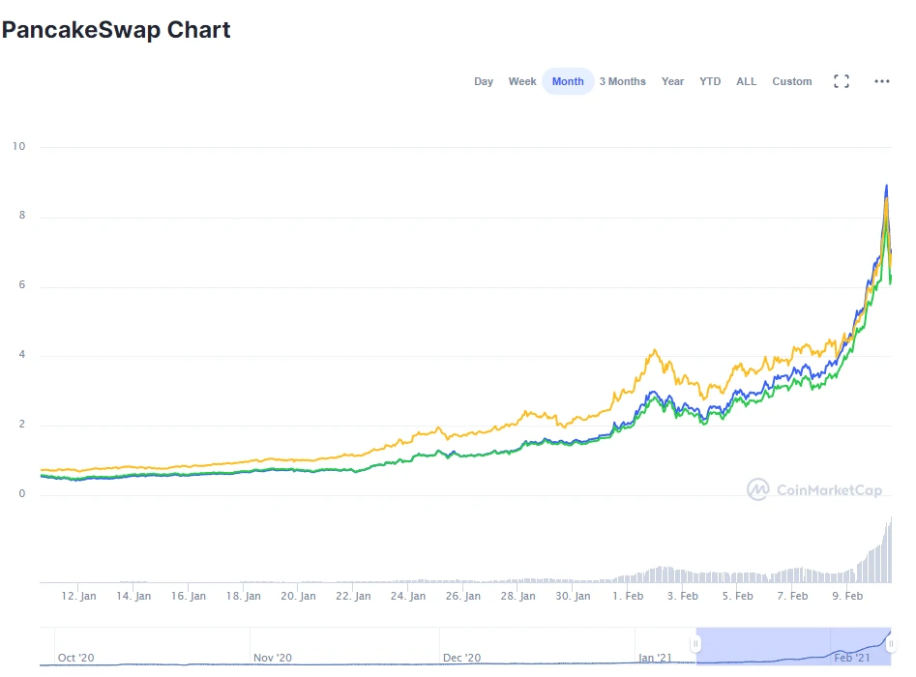Click the 3. Feb axis label
The image size is (916, 677).
[x=682, y=596]
